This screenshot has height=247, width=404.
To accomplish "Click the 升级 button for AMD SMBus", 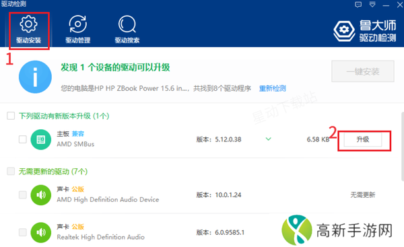I will coord(363,139).
